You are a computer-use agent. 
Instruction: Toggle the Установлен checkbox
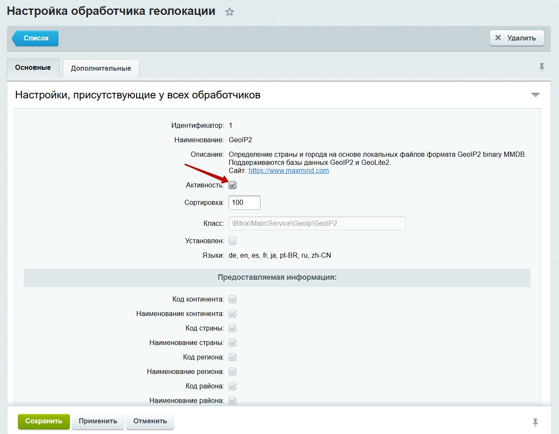click(232, 241)
